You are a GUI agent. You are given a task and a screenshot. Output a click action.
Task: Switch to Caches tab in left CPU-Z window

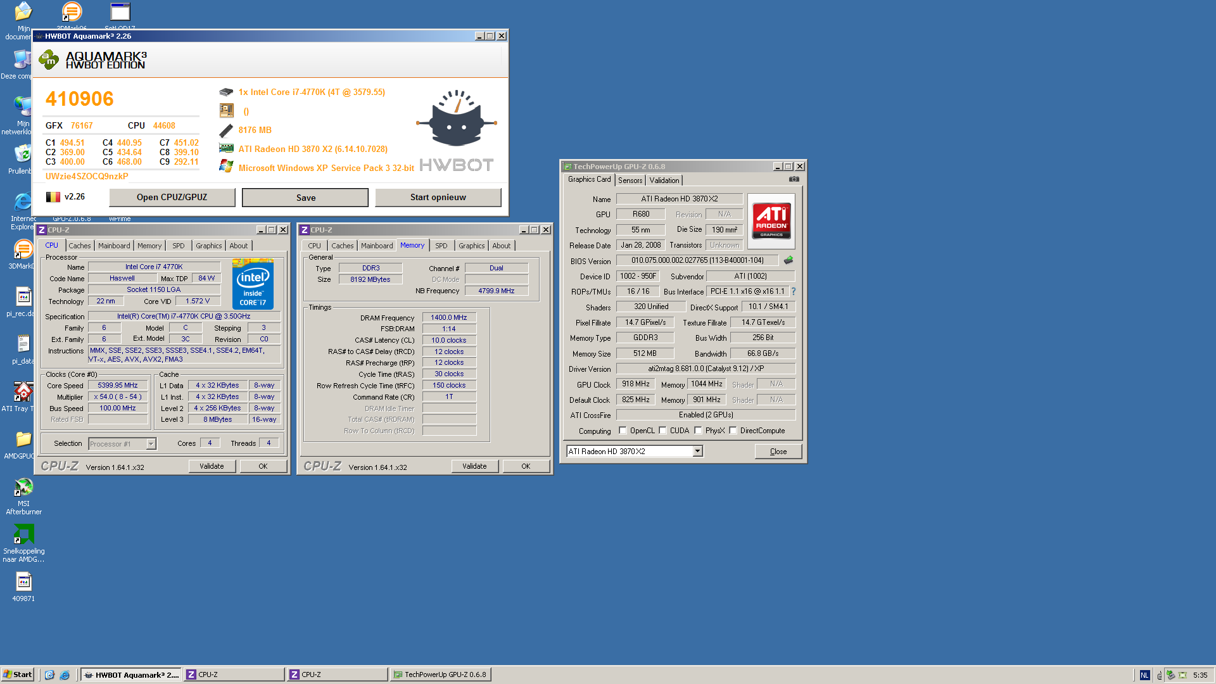80,246
